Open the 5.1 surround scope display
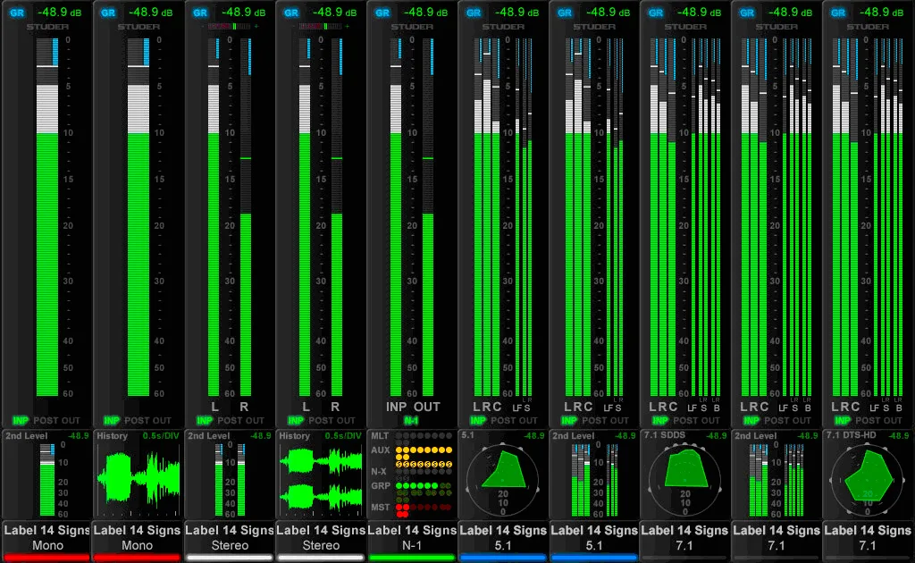This screenshot has width=915, height=563. 502,478
